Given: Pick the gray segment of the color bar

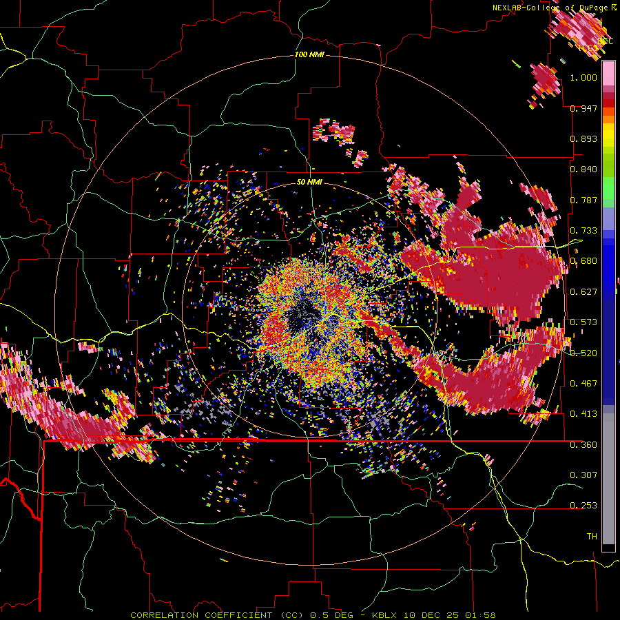Looking at the screenshot, I should [608, 479].
